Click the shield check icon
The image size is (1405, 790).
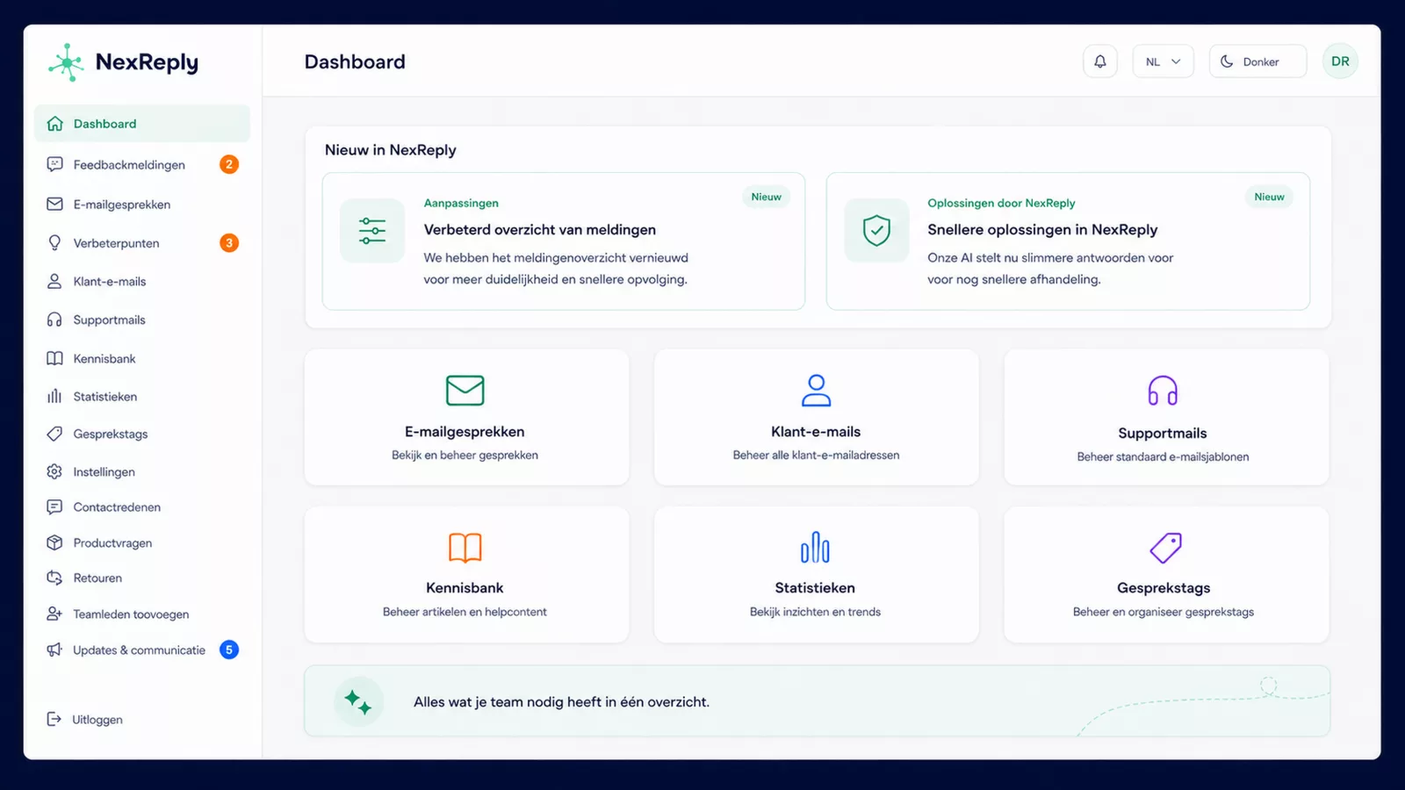(x=876, y=231)
